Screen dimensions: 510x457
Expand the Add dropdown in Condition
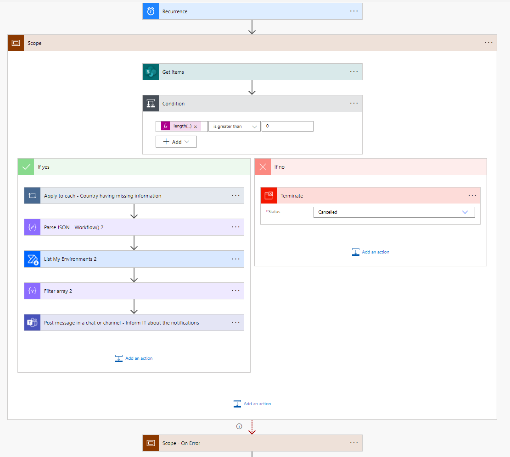[x=176, y=142]
